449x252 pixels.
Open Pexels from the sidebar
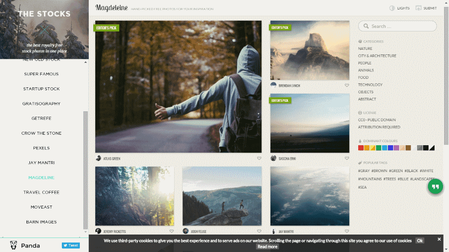[41, 148]
